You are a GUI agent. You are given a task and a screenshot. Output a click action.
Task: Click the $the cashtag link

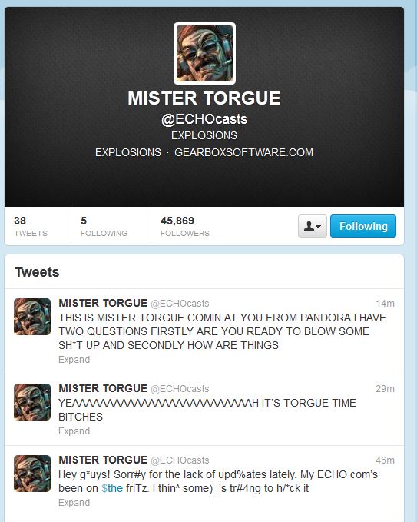coord(112,488)
